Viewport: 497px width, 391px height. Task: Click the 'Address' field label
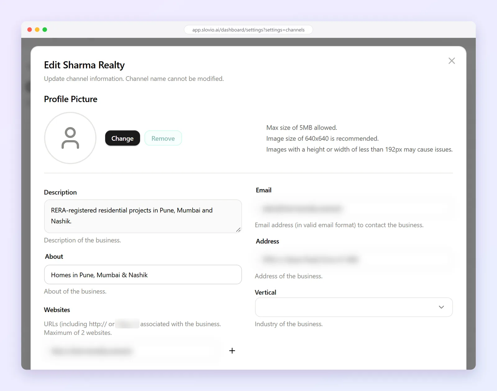click(267, 241)
